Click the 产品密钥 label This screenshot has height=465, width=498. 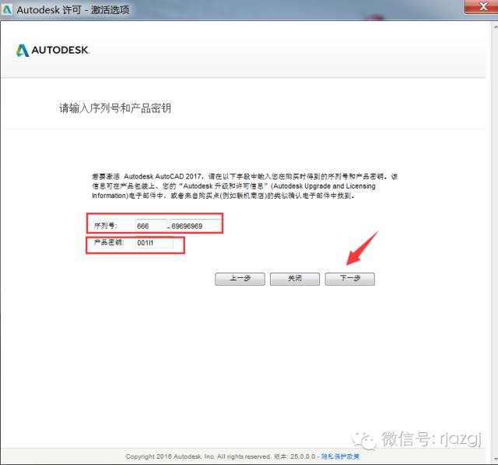[x=108, y=243]
